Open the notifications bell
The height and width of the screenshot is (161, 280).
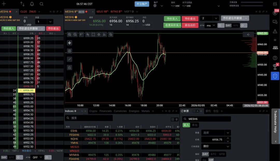pos(32,4)
